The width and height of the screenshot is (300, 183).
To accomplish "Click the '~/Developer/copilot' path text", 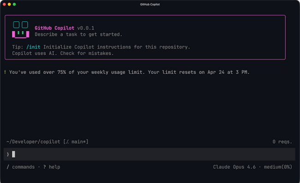I will pyautogui.click(x=33, y=142).
